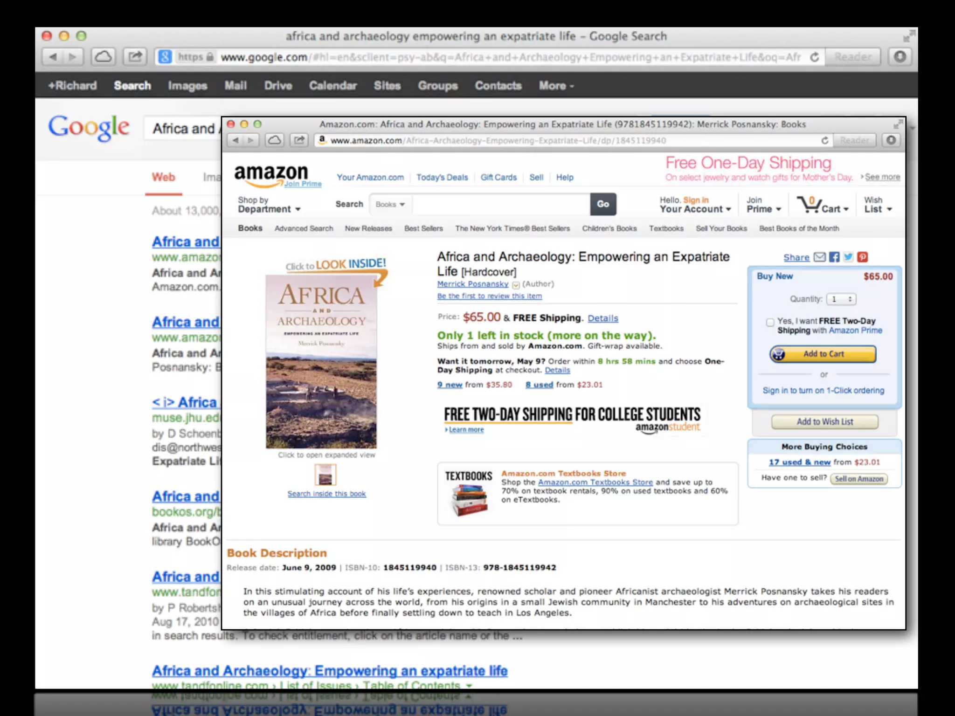Select Images in Google top bar
Viewport: 955px width, 716px height.
(187, 86)
